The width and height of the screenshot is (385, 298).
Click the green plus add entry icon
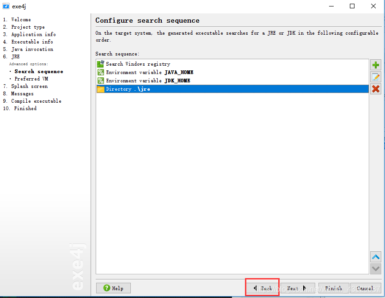coord(375,65)
